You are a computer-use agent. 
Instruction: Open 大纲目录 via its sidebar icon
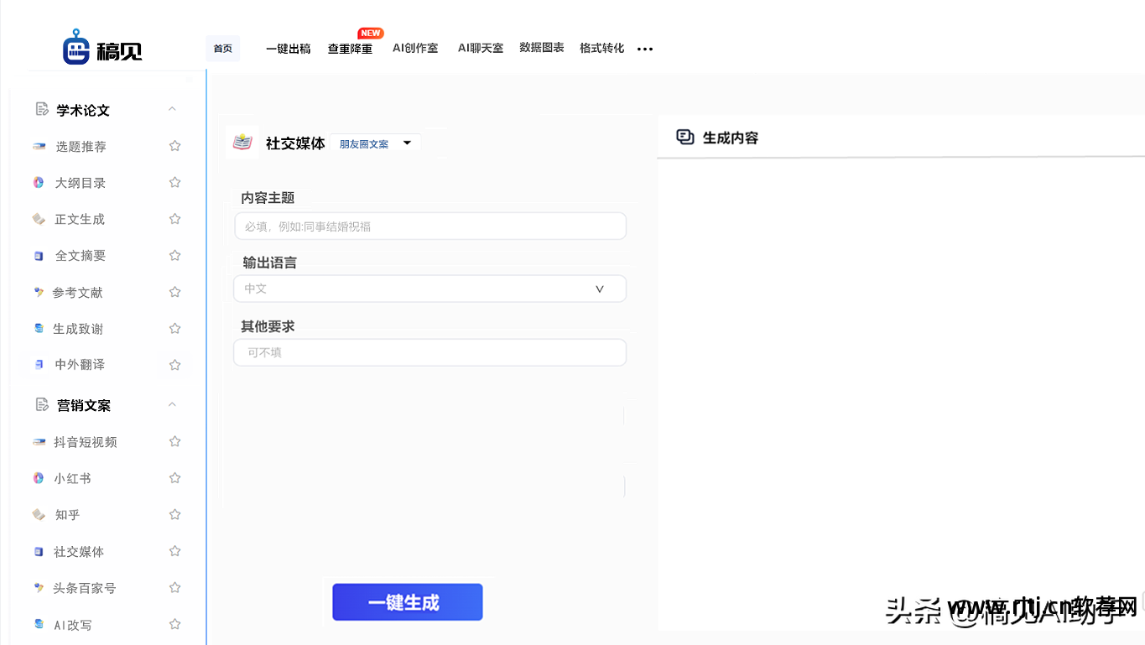pos(39,182)
